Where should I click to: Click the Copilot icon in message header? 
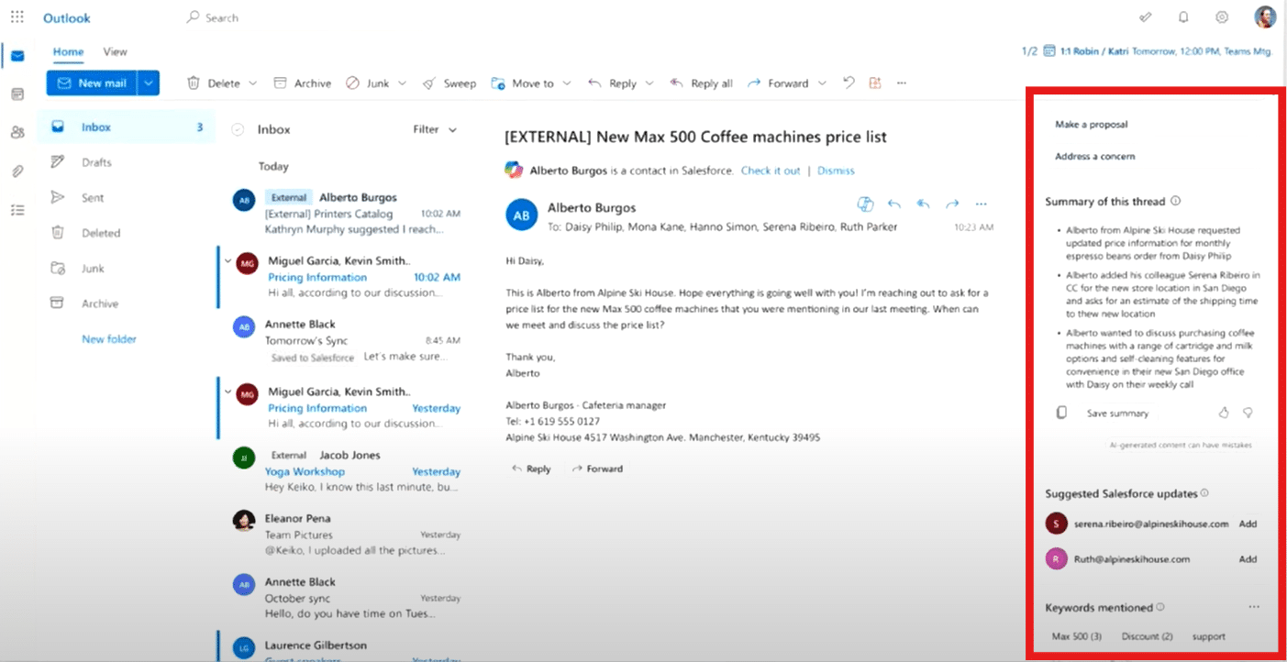click(x=864, y=204)
